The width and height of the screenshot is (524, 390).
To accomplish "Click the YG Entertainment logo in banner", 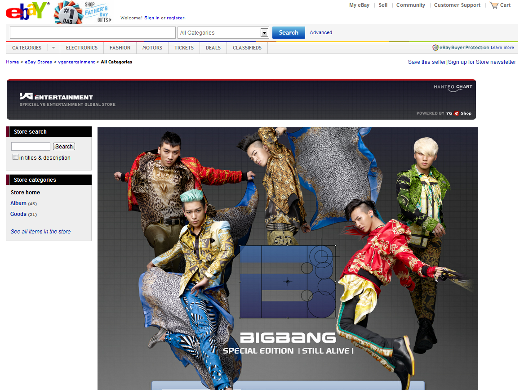I will (56, 97).
